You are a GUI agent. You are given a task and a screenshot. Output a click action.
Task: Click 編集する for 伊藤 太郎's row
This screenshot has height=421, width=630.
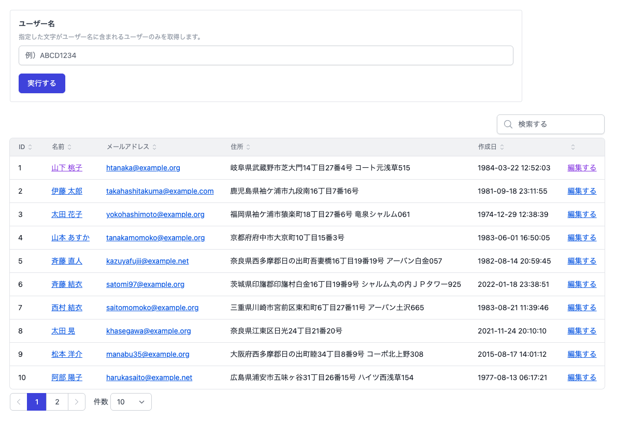click(581, 191)
